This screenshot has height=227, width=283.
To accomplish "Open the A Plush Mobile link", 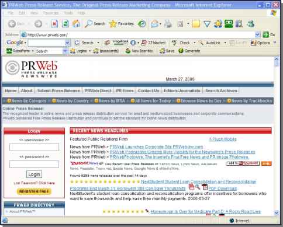I will point(223,139).
